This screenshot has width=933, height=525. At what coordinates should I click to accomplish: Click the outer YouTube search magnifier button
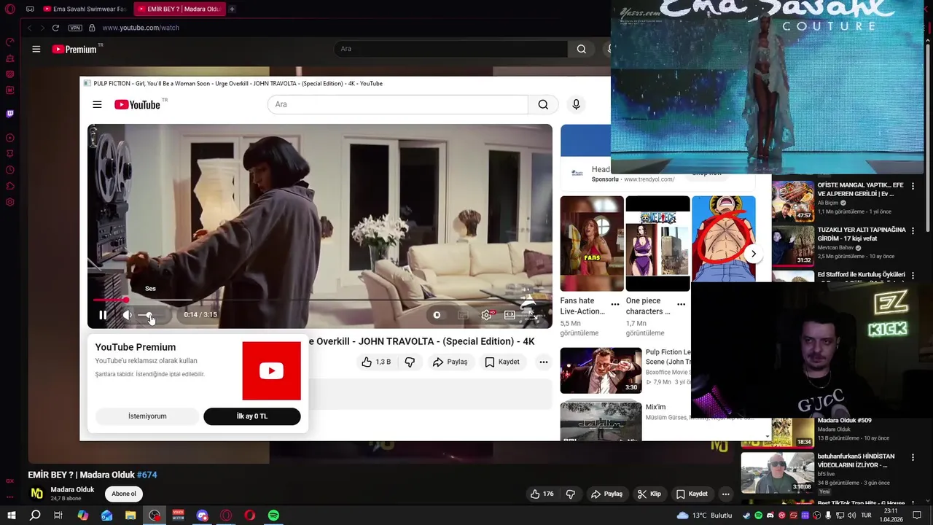coord(581,49)
